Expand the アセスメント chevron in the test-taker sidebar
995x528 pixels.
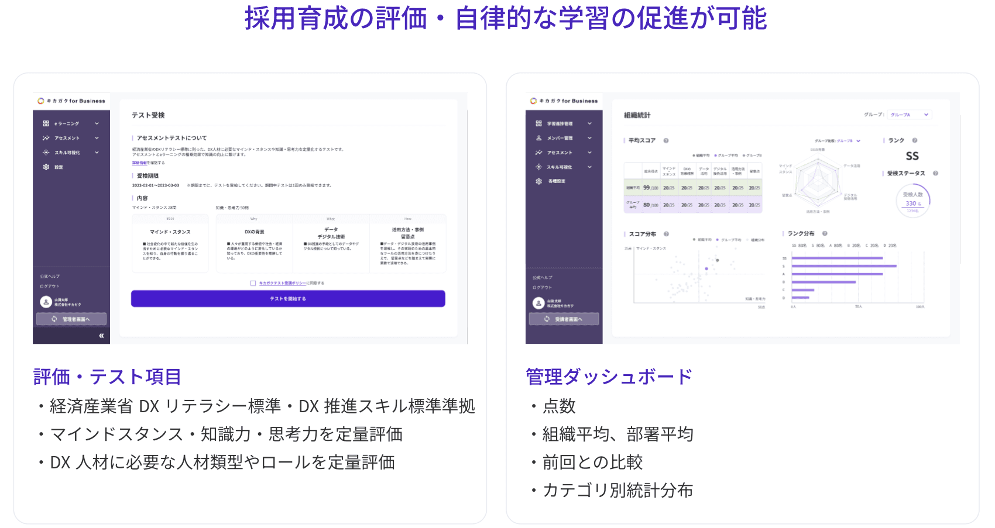[x=97, y=138]
